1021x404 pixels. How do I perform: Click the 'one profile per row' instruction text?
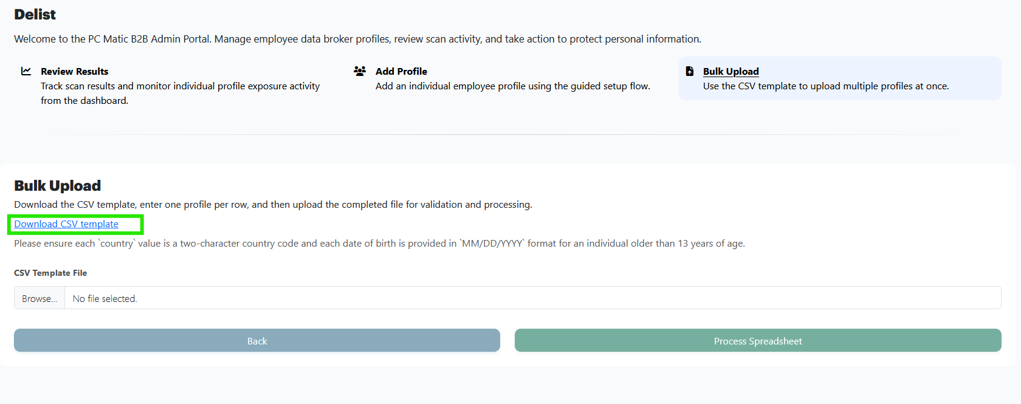coord(273,205)
